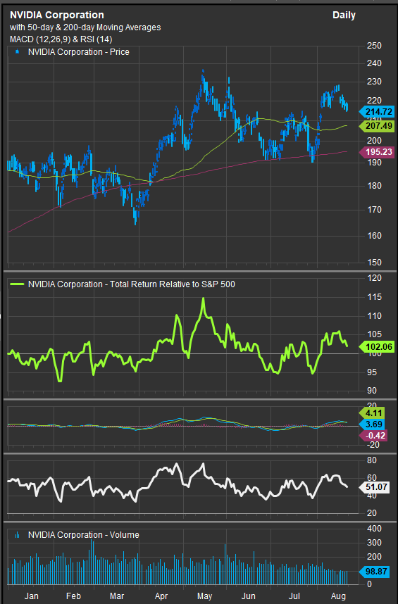This screenshot has height=604, width=398.
Task: Click the Jul month label on the time axis
Action: point(294,596)
